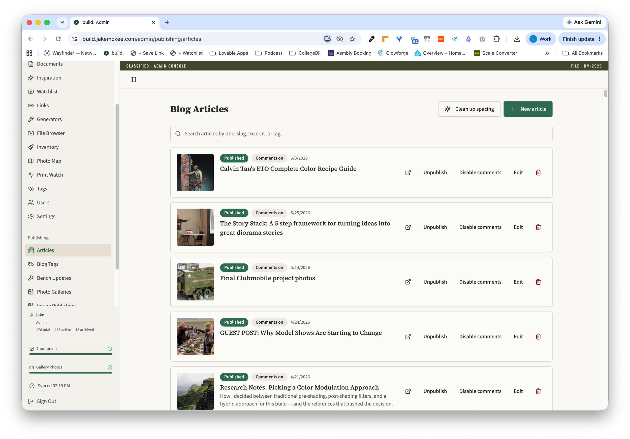Delete Final Clubmobile project photos article

coord(538,282)
